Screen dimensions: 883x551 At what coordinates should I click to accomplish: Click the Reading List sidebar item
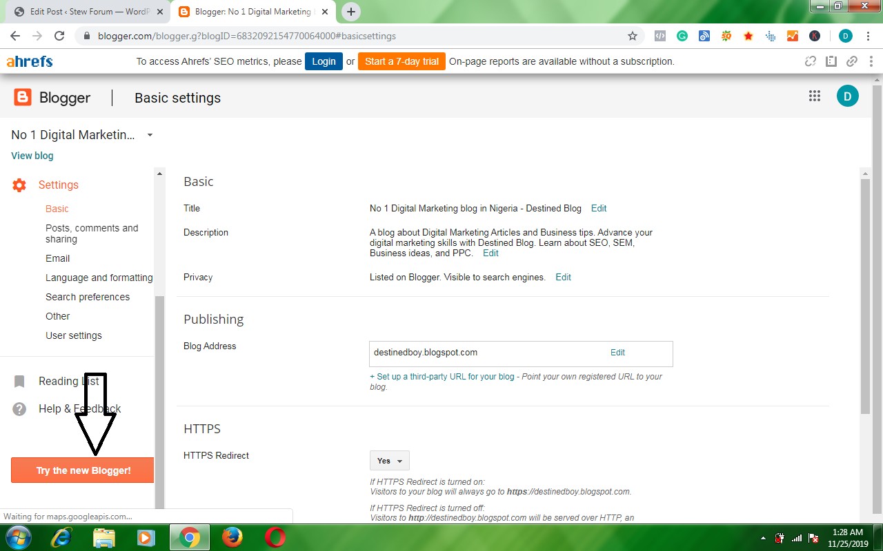pyautogui.click(x=69, y=382)
